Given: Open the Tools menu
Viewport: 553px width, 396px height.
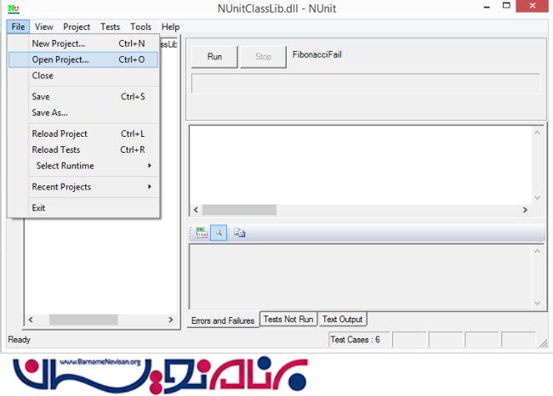Looking at the screenshot, I should 140,27.
